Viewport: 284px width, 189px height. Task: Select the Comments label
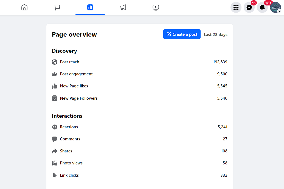click(x=70, y=139)
